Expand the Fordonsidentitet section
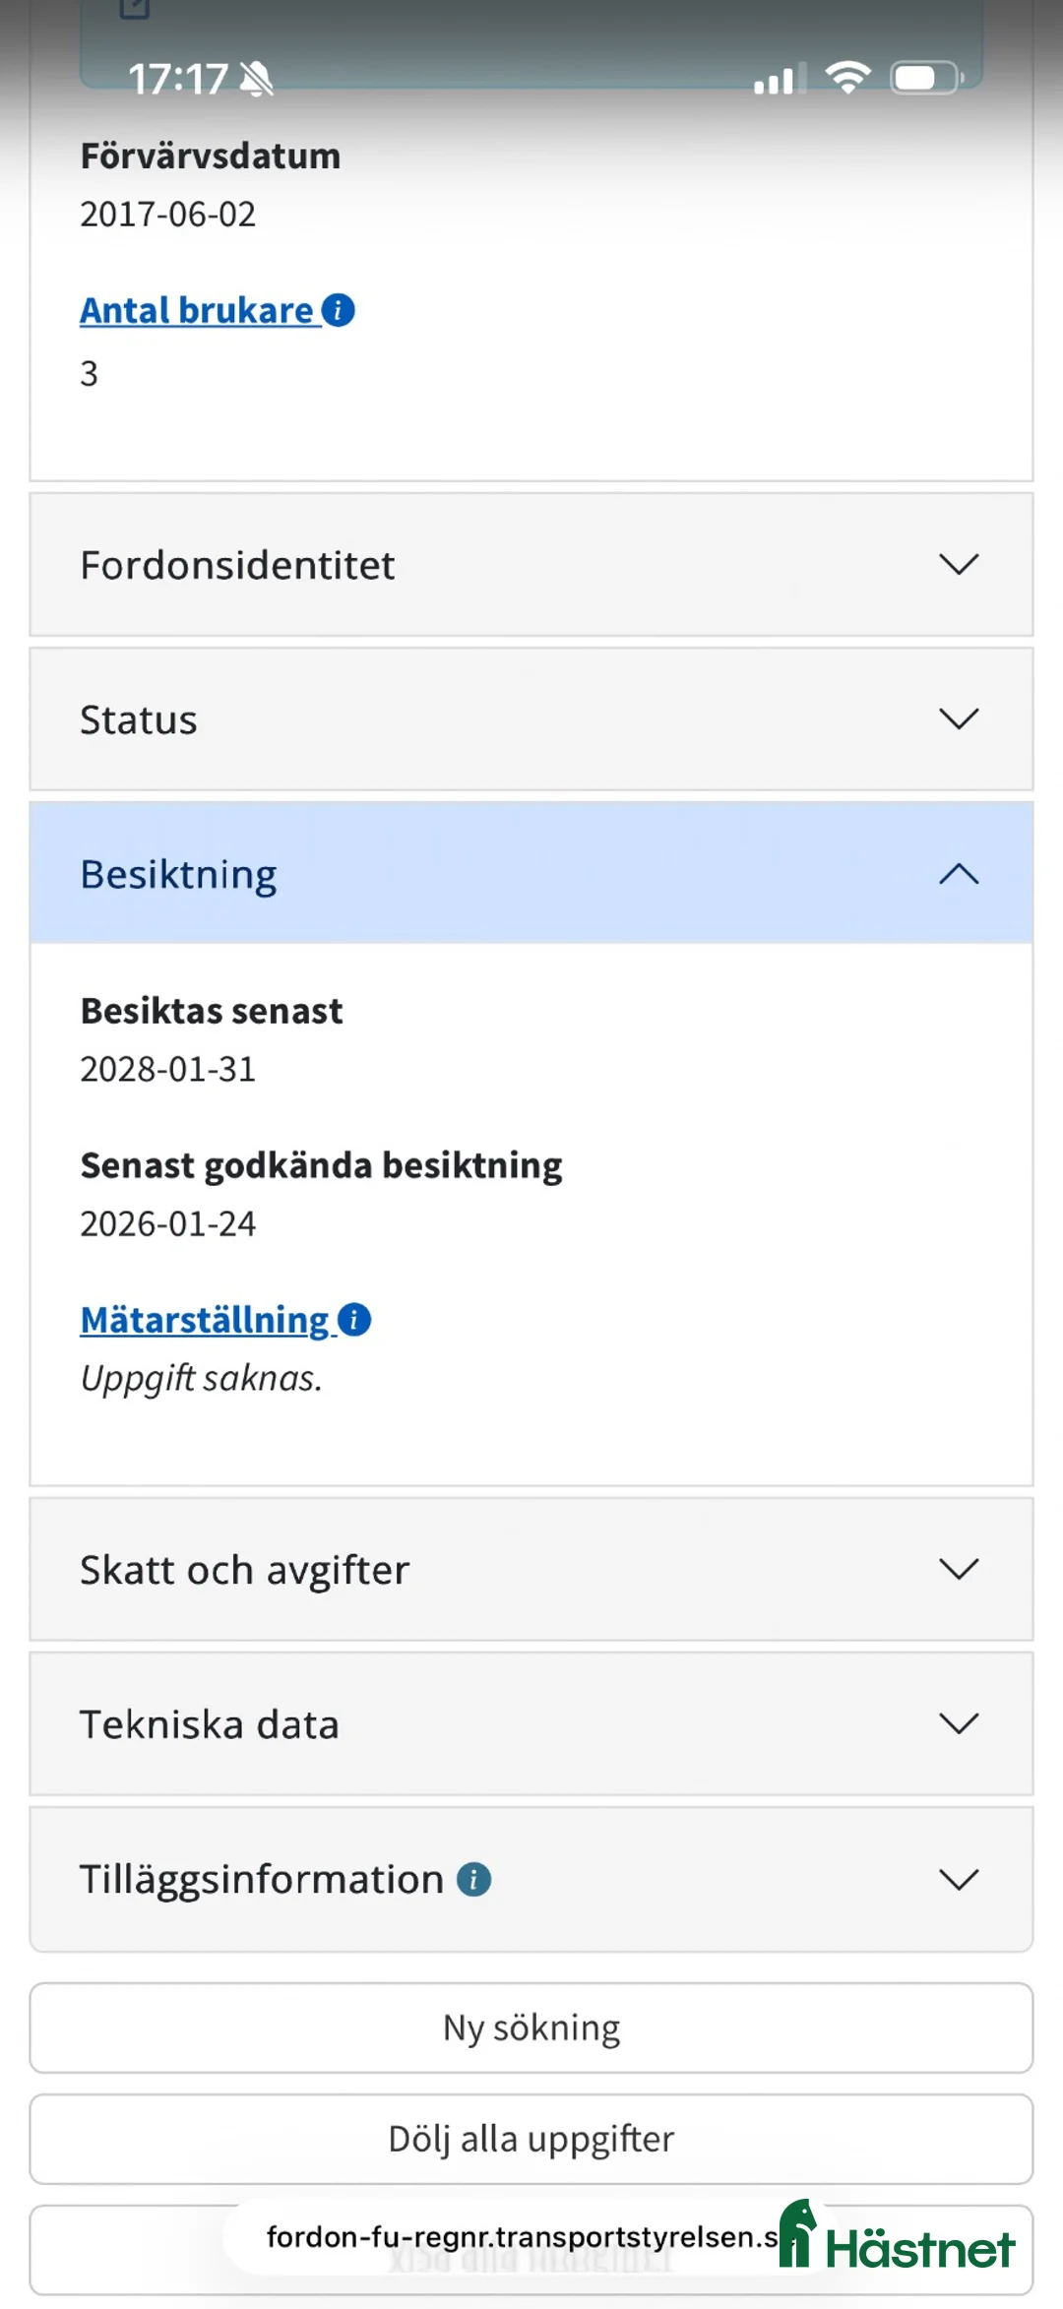1063x2309 pixels. [x=531, y=565]
